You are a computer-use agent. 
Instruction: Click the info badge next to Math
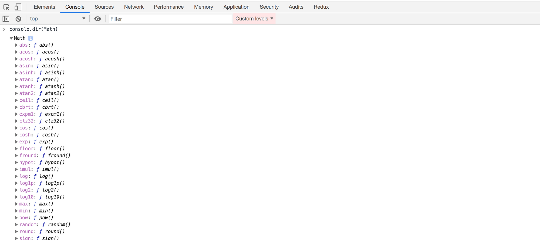[31, 38]
